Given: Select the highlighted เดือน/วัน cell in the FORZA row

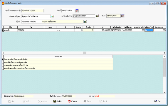Looking at the screenshot, I should pyautogui.click(x=149, y=30).
